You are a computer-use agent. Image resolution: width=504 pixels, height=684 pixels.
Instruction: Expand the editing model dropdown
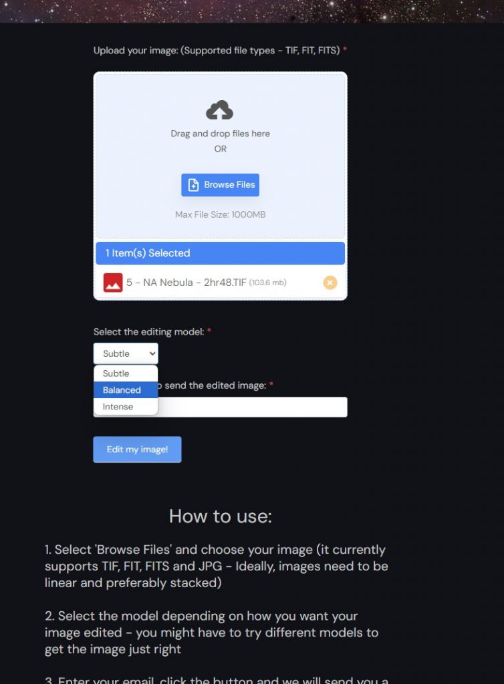tap(126, 353)
